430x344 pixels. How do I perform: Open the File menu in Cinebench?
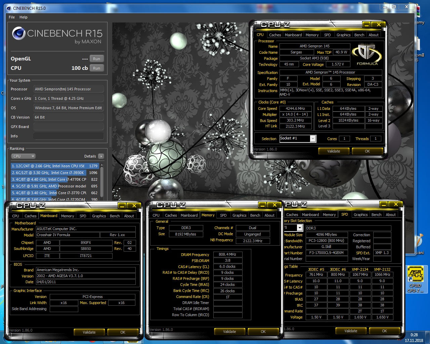click(12, 17)
